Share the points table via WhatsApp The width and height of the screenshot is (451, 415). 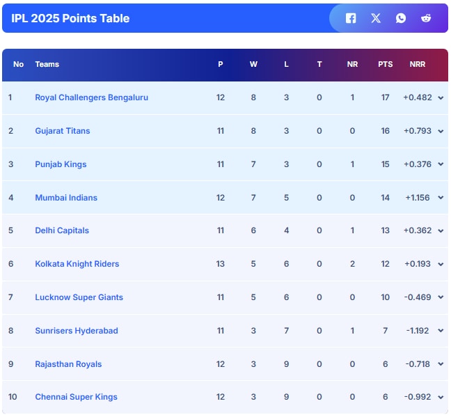pos(401,18)
